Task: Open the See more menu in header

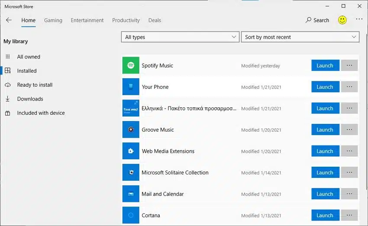Action: pos(359,19)
